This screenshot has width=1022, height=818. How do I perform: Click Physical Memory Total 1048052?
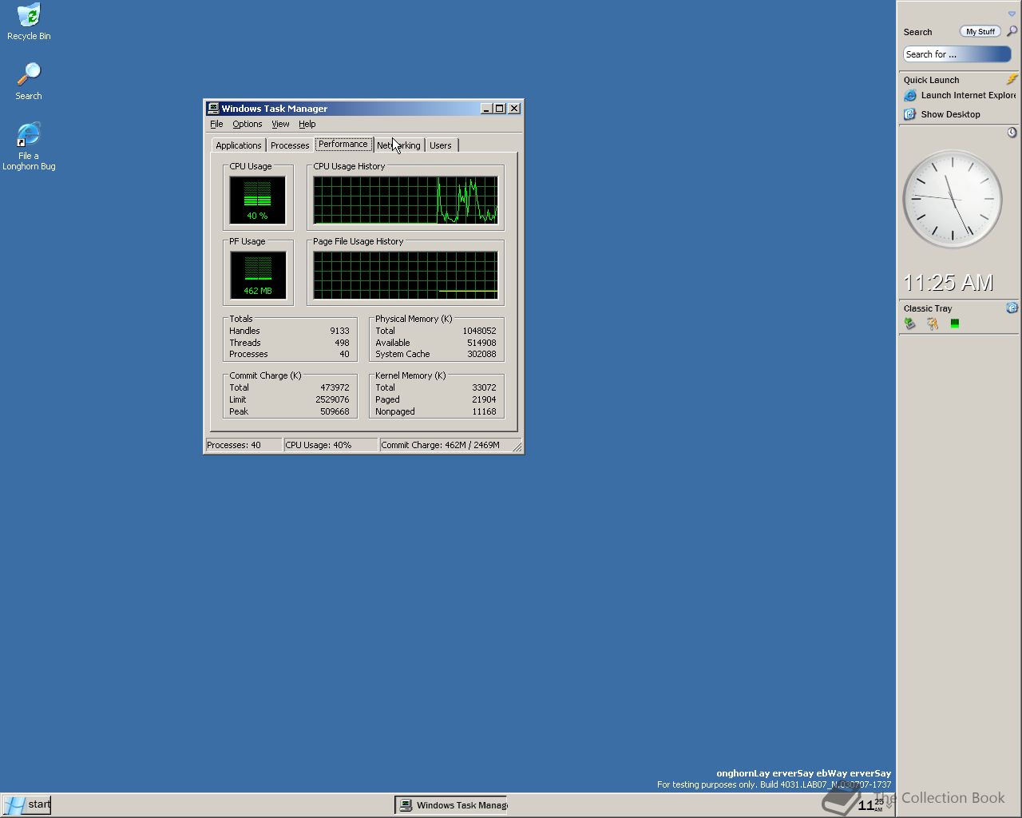click(x=479, y=331)
